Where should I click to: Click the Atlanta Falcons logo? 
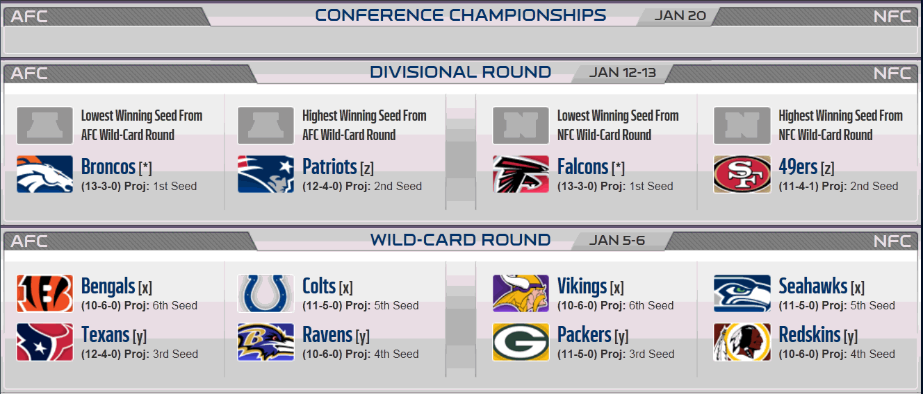pos(521,174)
